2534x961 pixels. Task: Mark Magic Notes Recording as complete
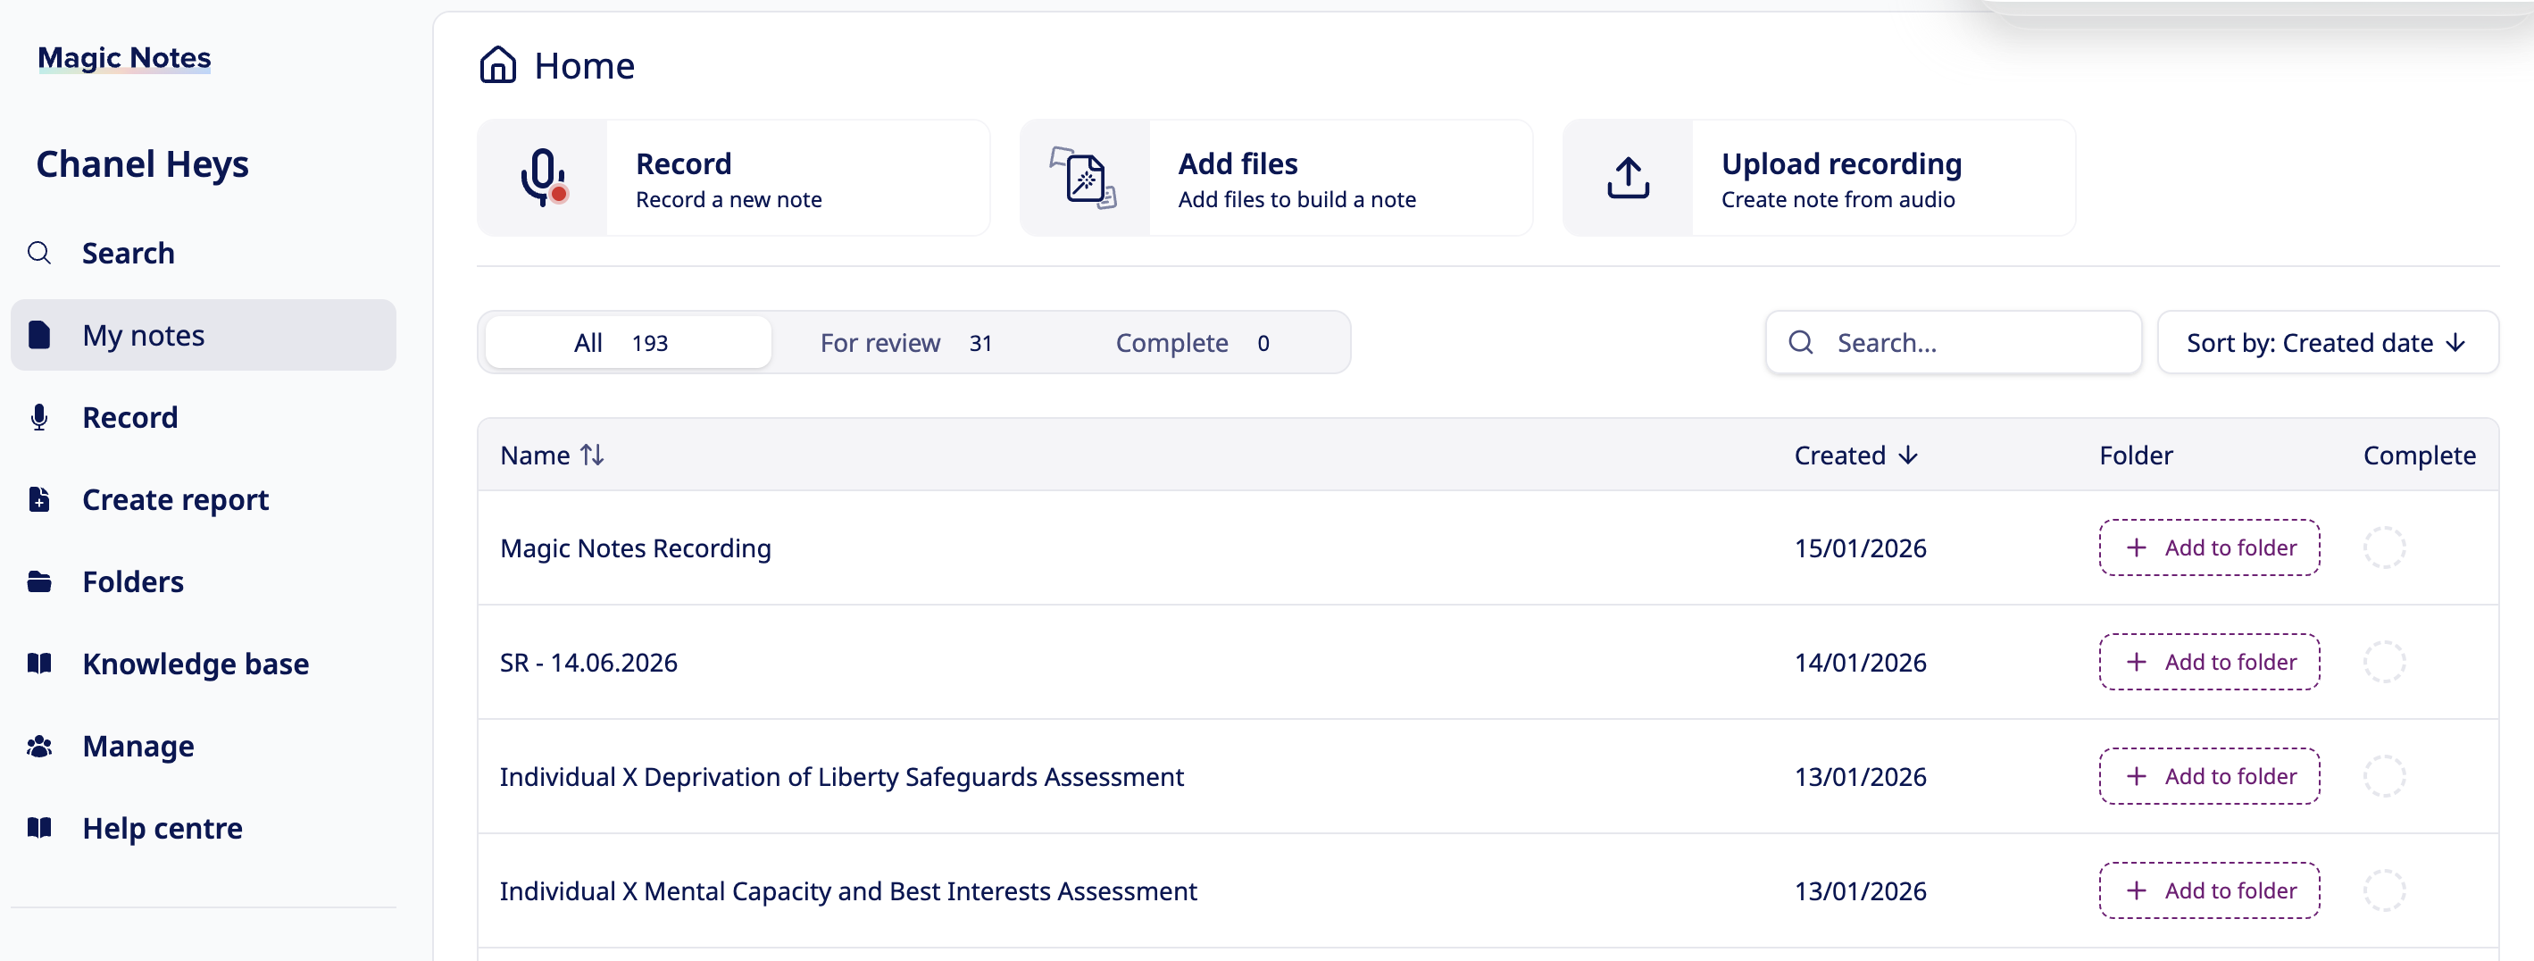pos(2383,547)
